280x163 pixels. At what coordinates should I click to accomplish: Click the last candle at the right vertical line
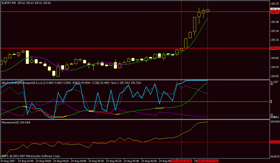(208, 11)
